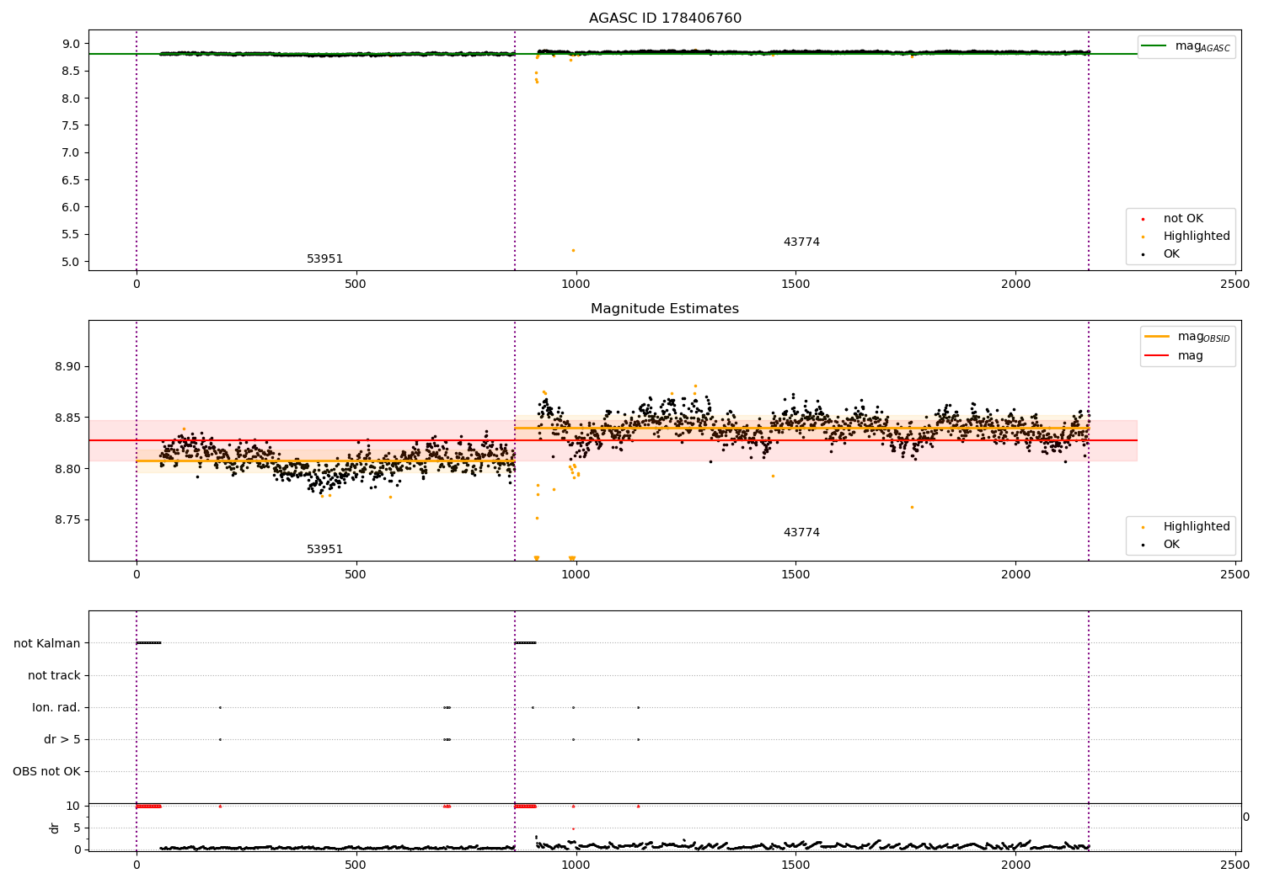This screenshot has height=884, width=1264.
Task: Select the mag AGASC legend label in top plot
Action: pyautogui.click(x=1202, y=47)
